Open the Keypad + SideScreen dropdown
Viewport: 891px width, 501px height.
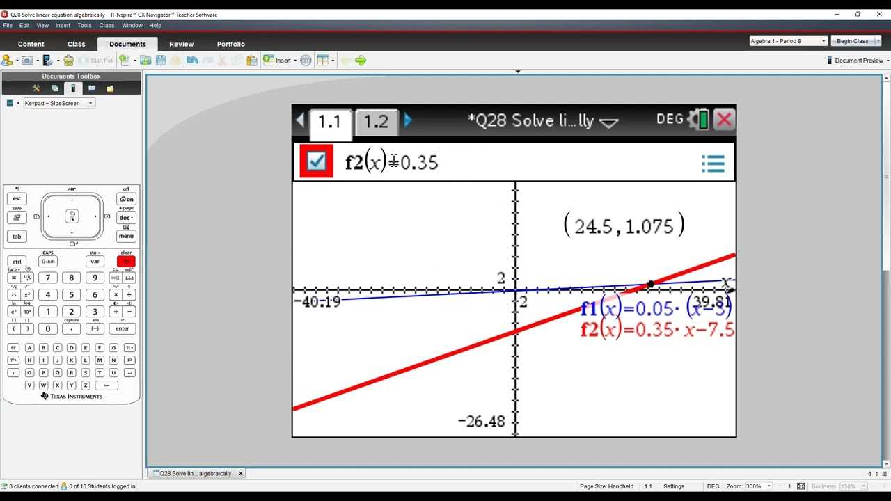(x=58, y=103)
